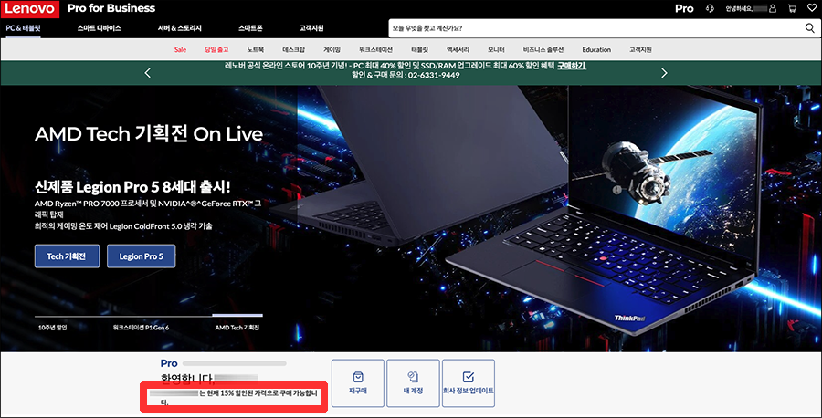Click the Legion Pro 5 button

(141, 256)
